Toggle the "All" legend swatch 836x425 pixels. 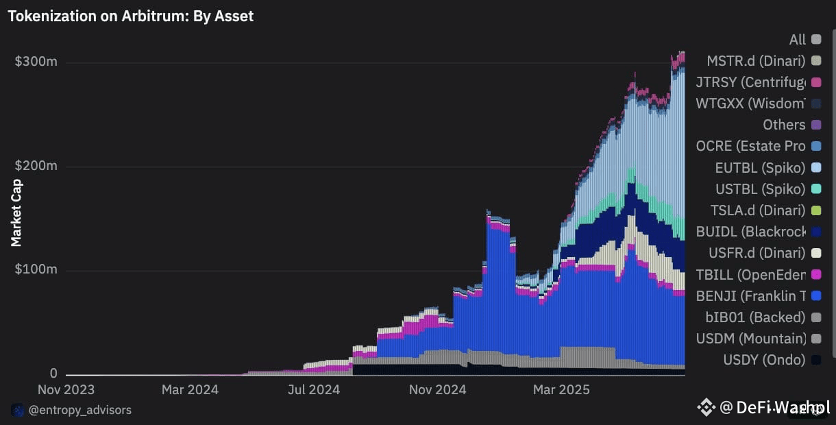click(816, 40)
